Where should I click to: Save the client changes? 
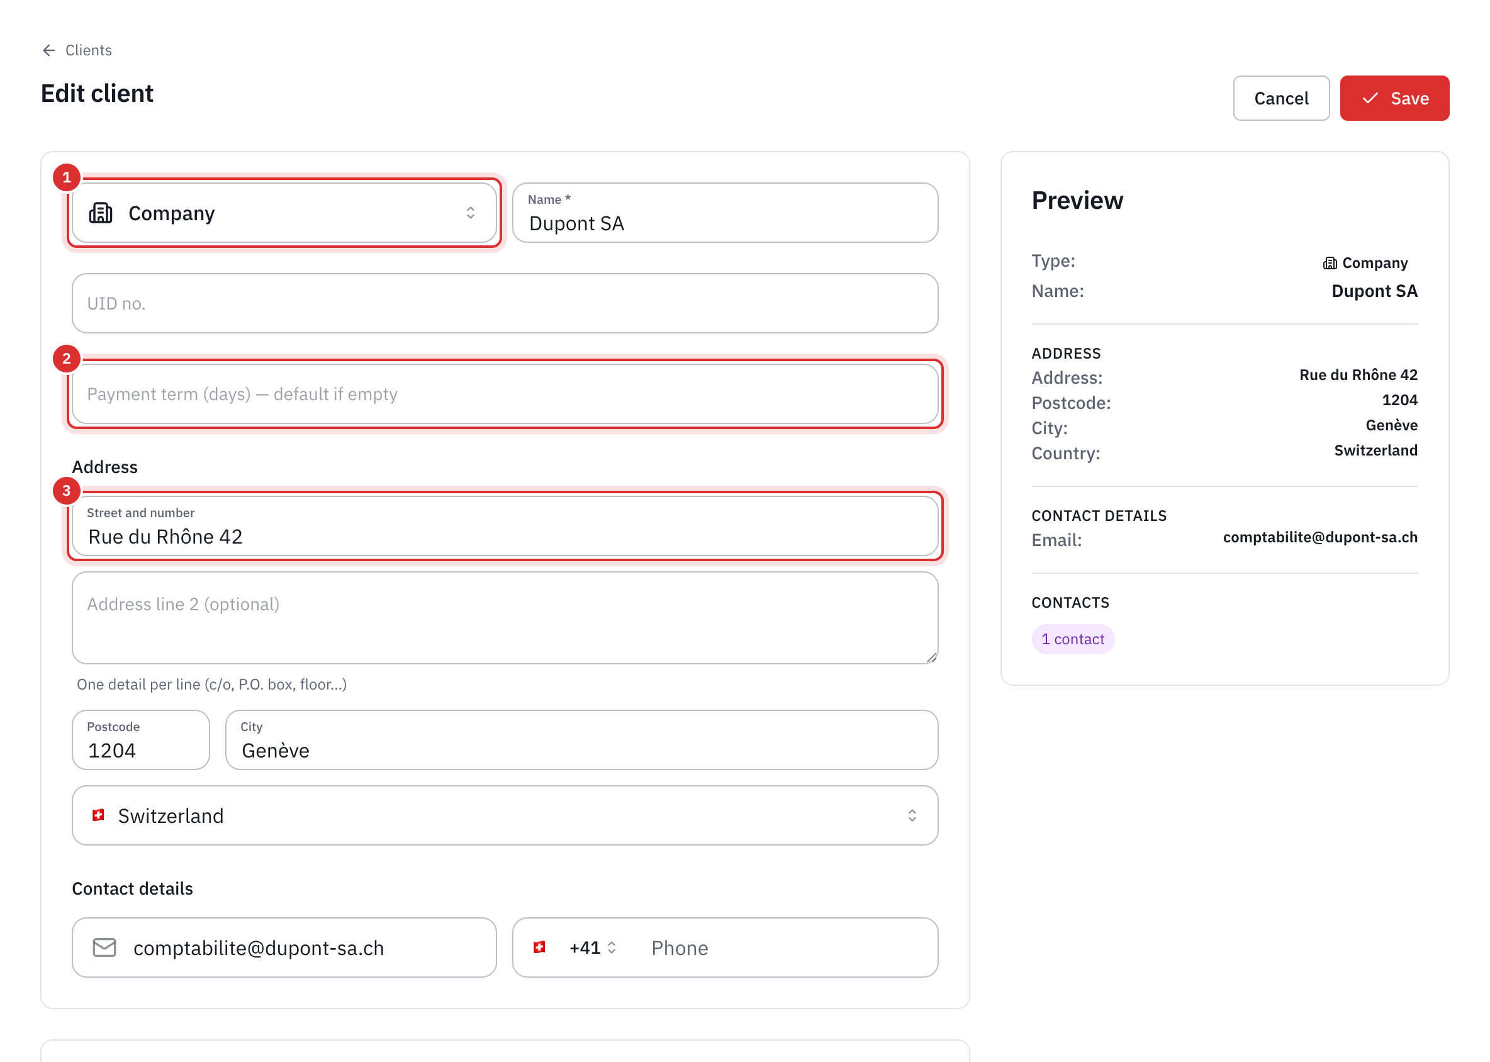tap(1394, 98)
